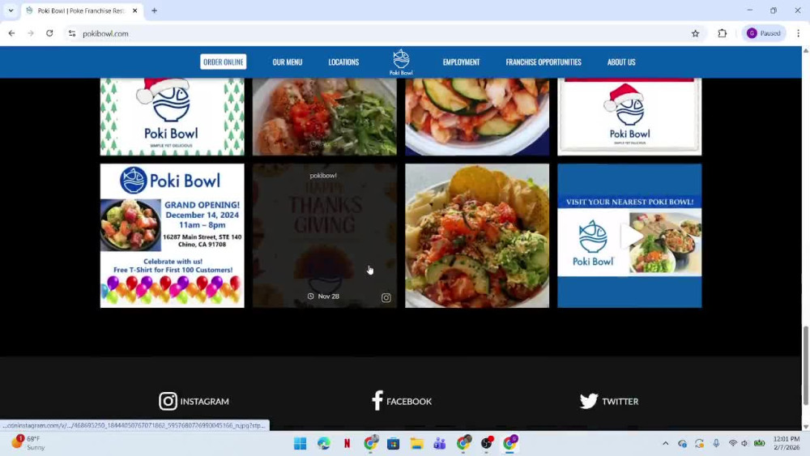Open FRANCHISE OPPORTUNITIES page

tap(544, 62)
